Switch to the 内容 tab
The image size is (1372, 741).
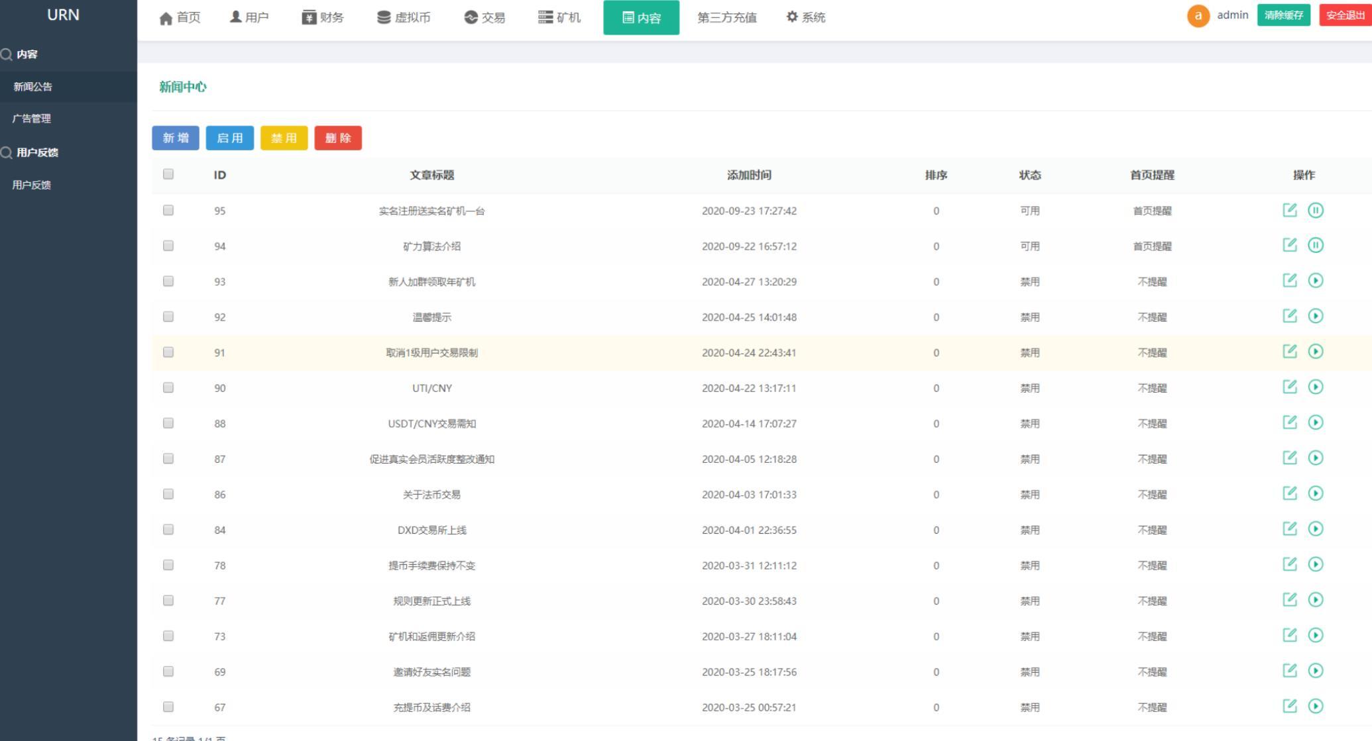pyautogui.click(x=641, y=17)
